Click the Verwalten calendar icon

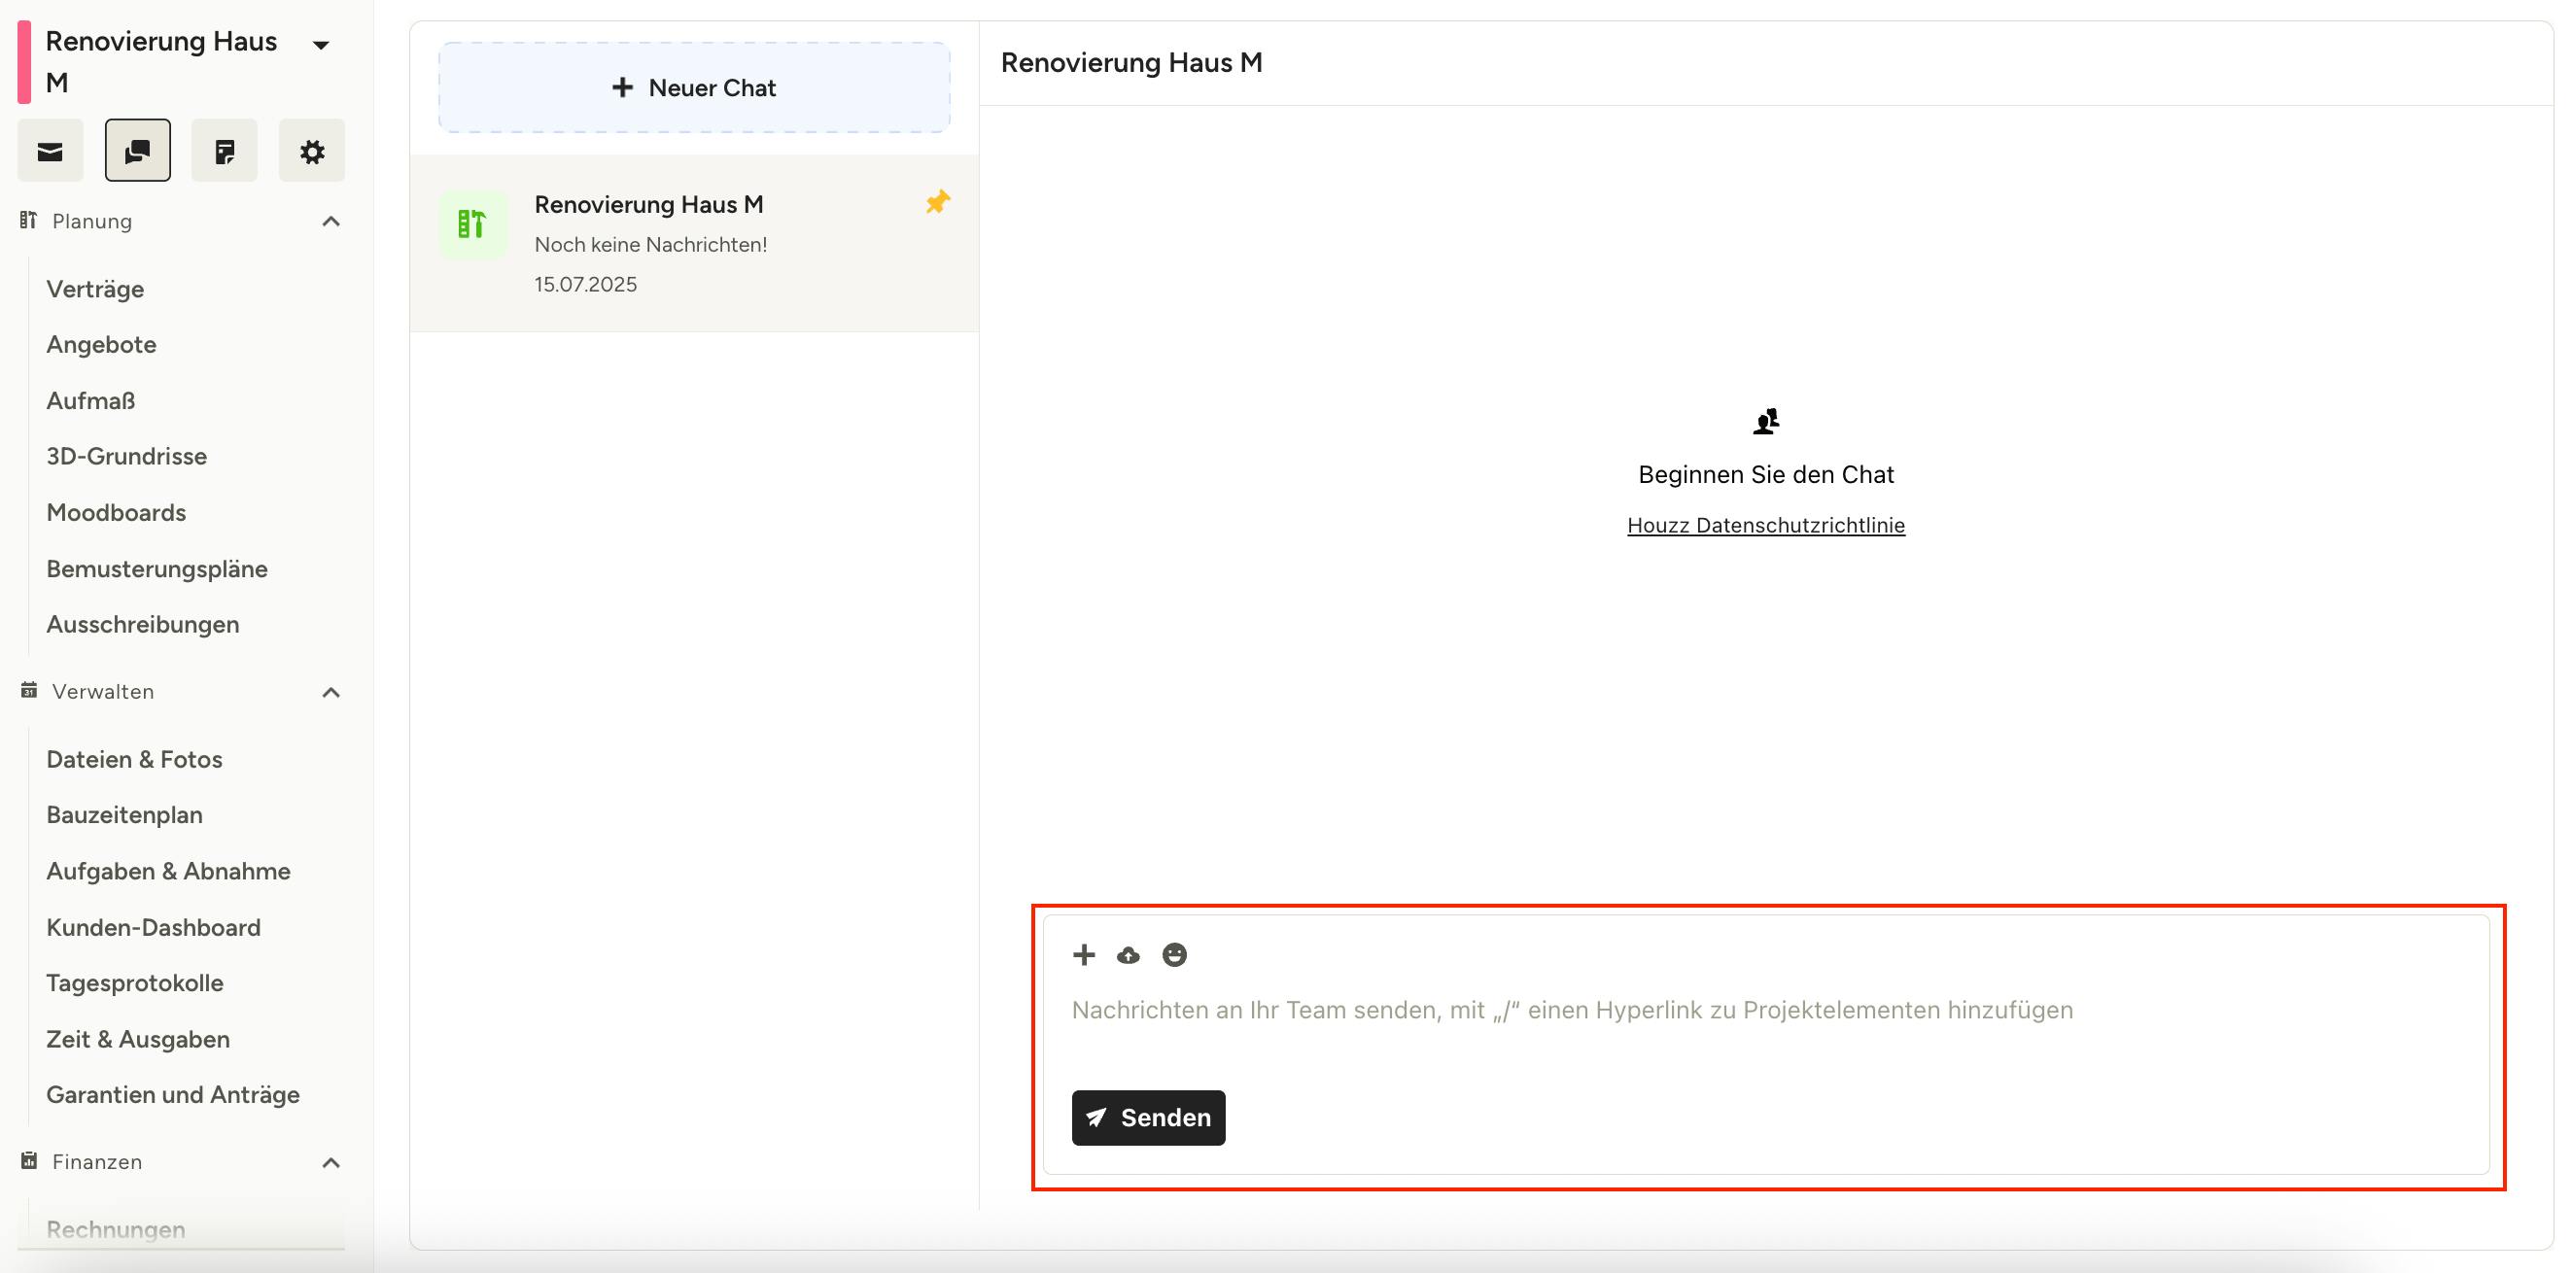[29, 690]
